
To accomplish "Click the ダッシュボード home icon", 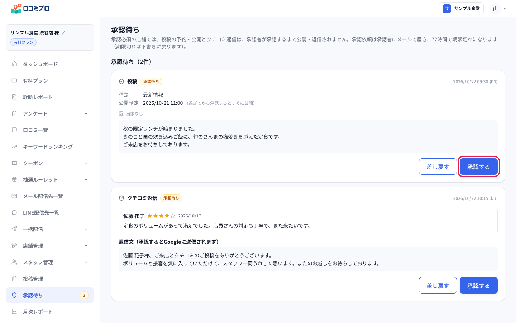I will click(x=14, y=64).
